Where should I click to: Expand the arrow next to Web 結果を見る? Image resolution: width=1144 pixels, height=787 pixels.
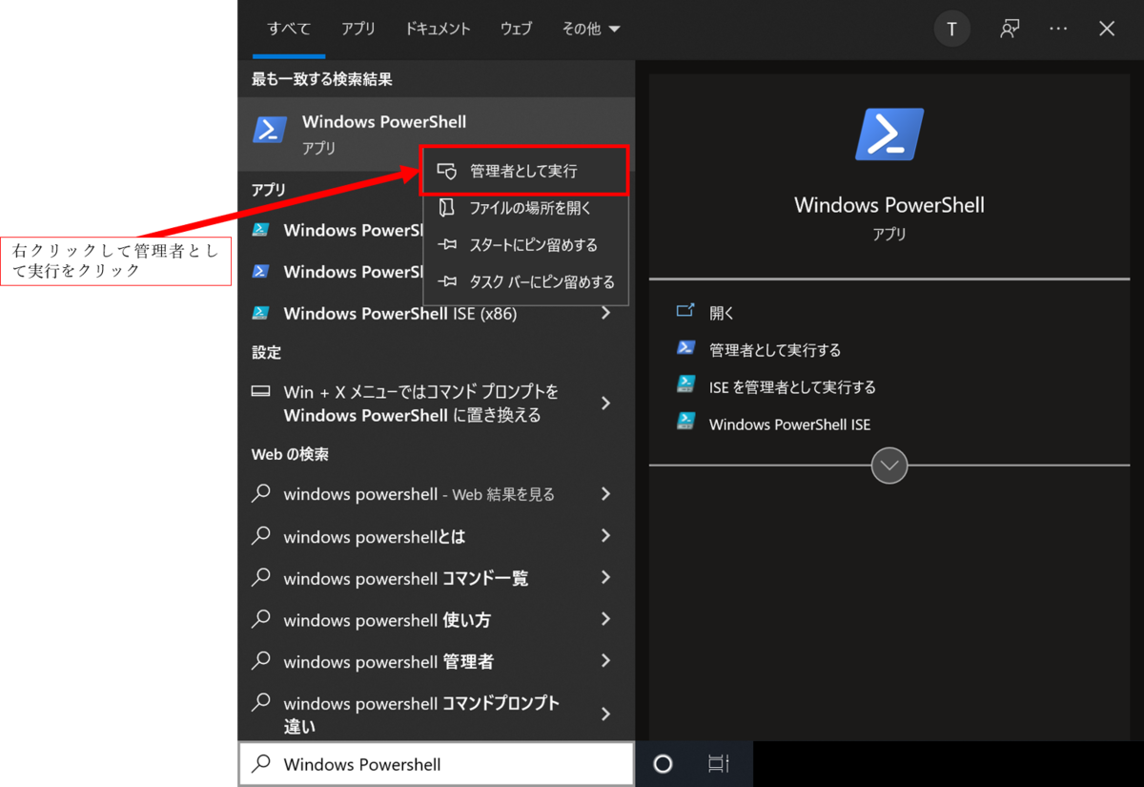click(x=605, y=493)
